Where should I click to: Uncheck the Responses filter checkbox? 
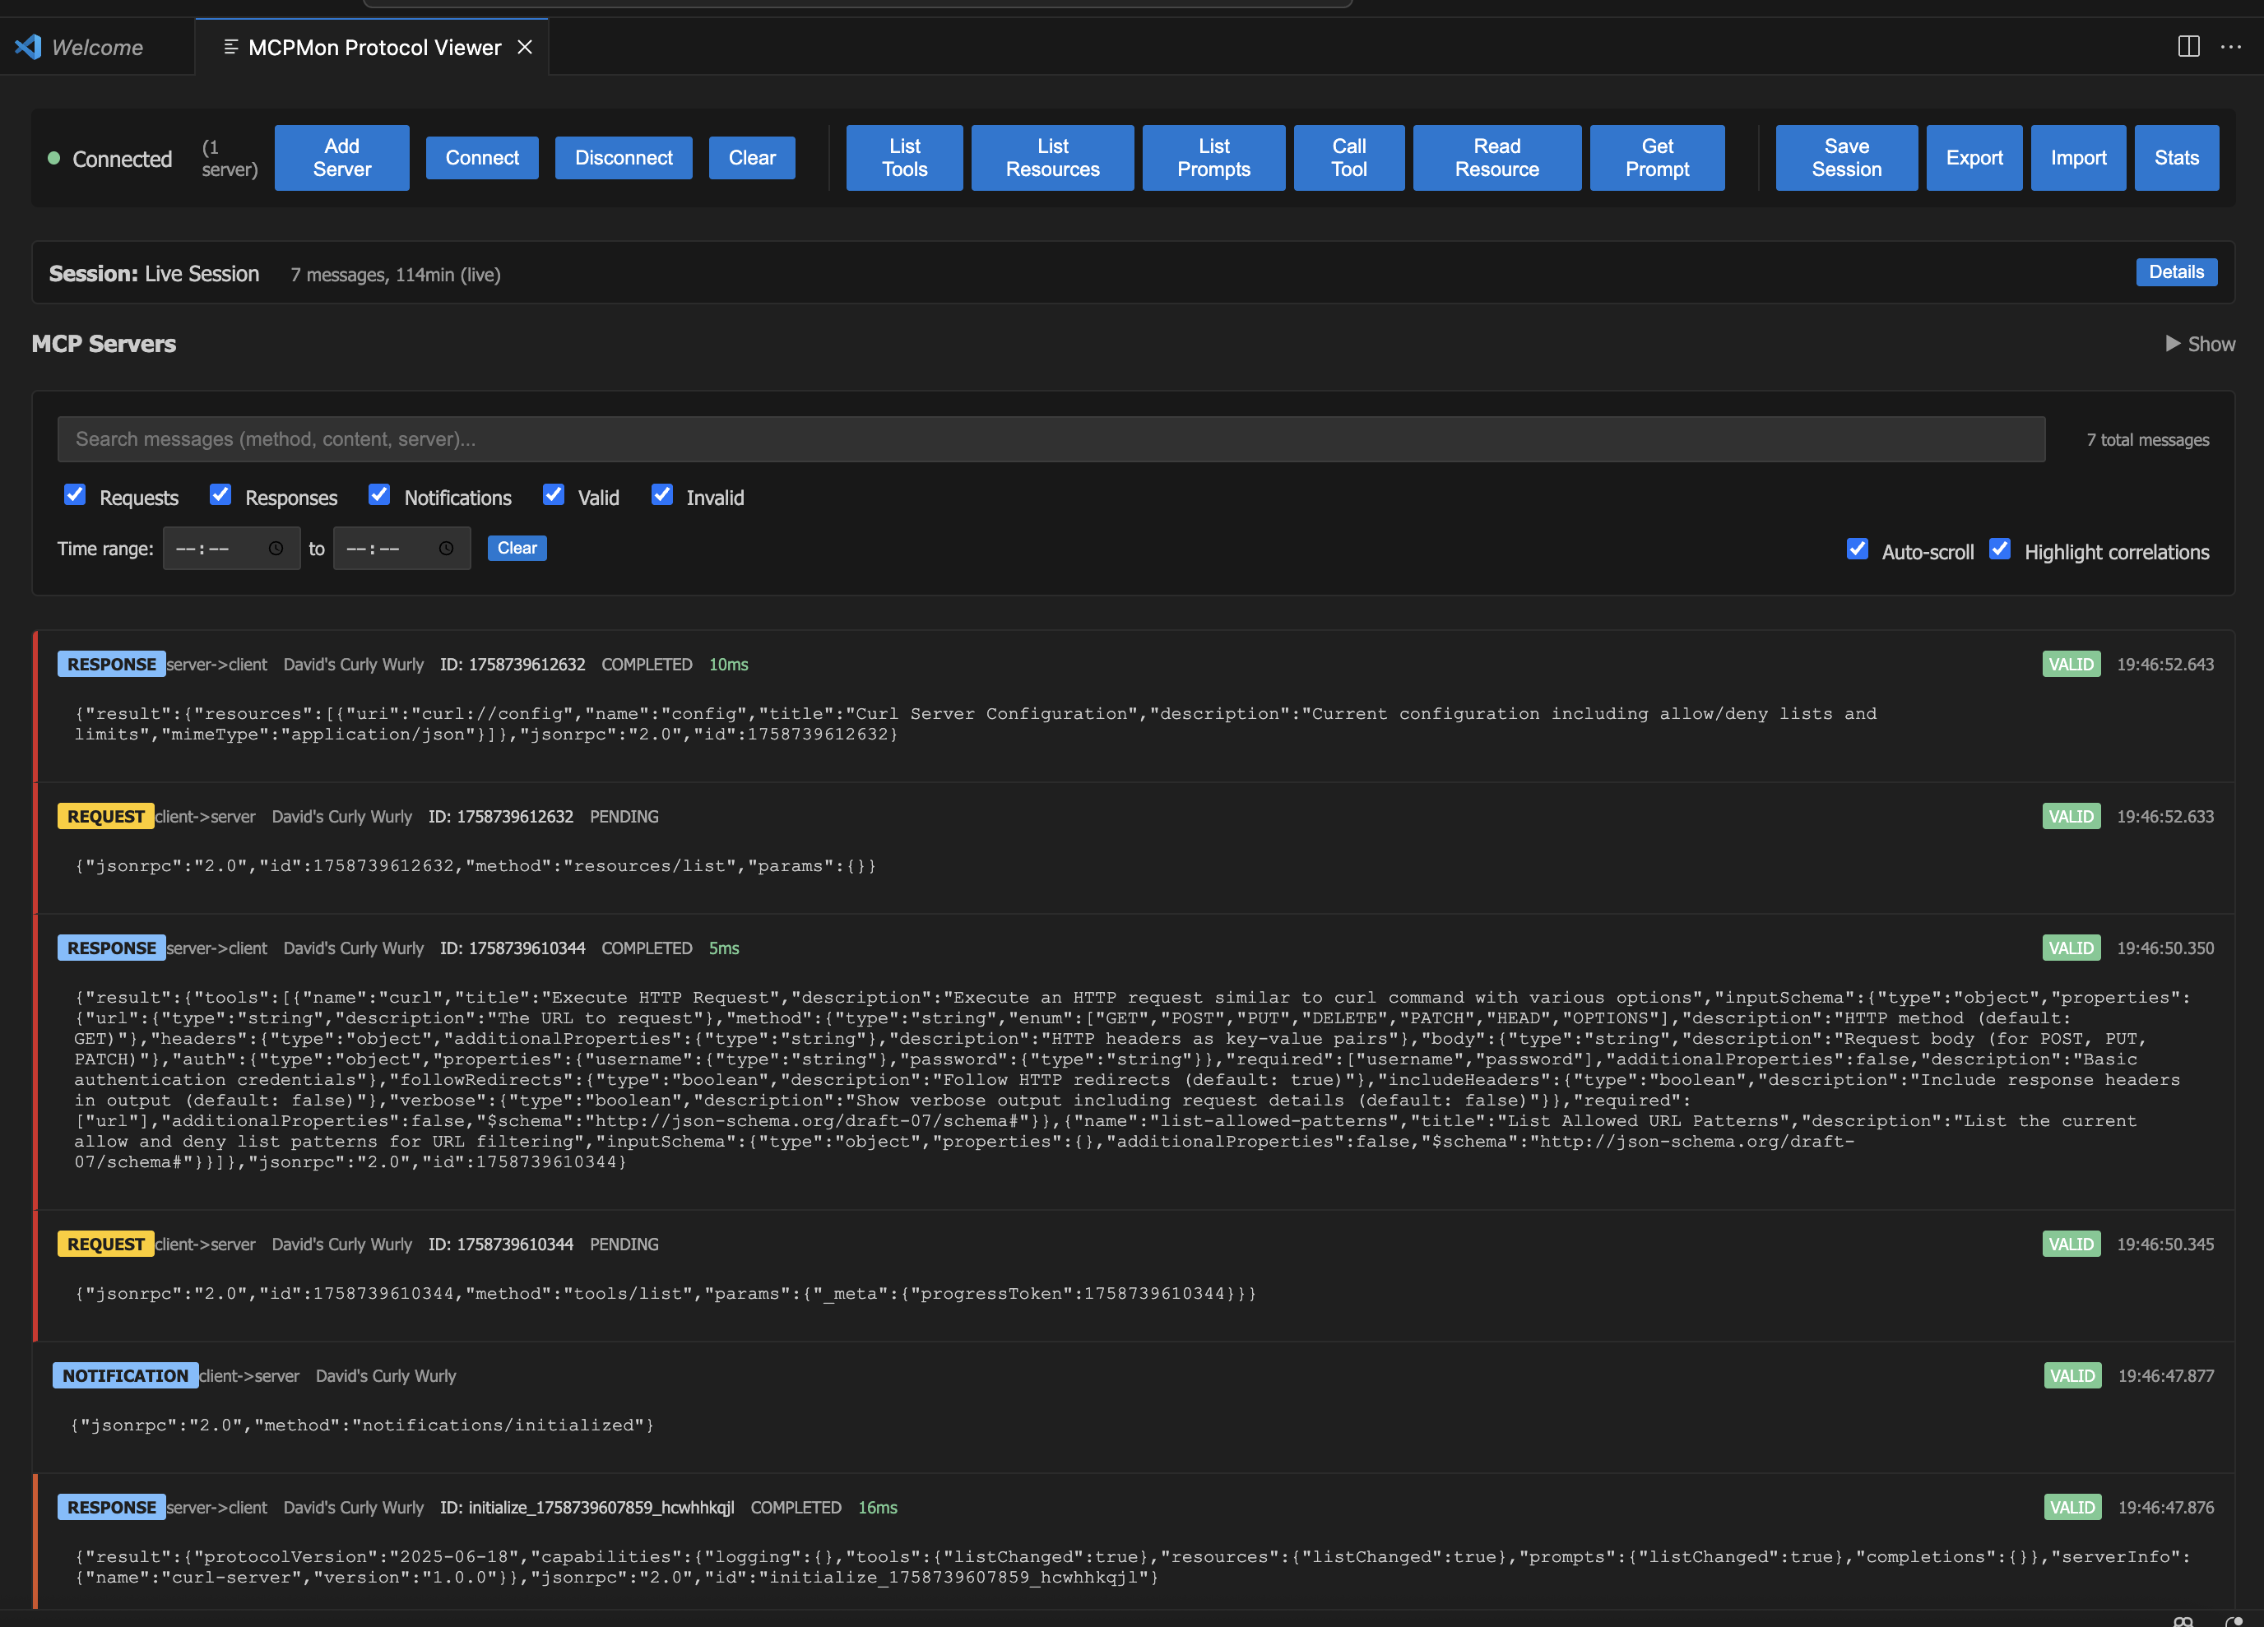click(x=220, y=495)
